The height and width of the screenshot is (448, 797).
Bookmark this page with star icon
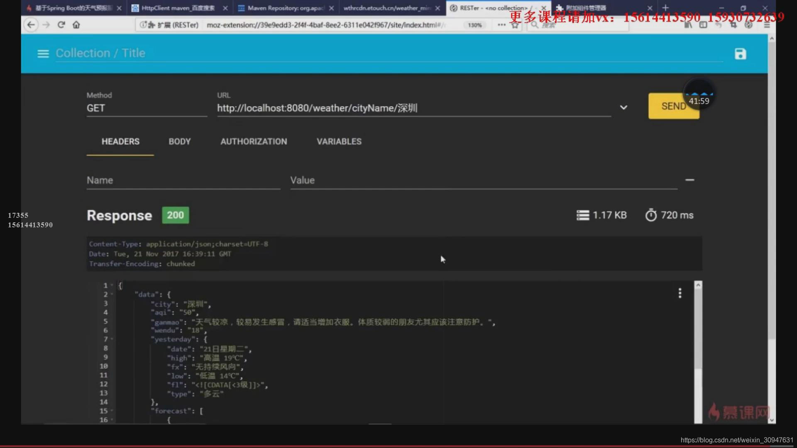(515, 25)
